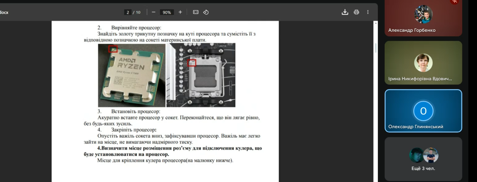Select Александр Горбенко participant tile
The image size is (477, 182).
423,18
